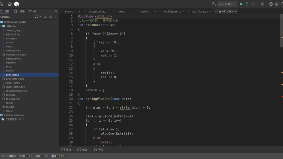
Task: Open the share icon
Action: [x=262, y=4]
